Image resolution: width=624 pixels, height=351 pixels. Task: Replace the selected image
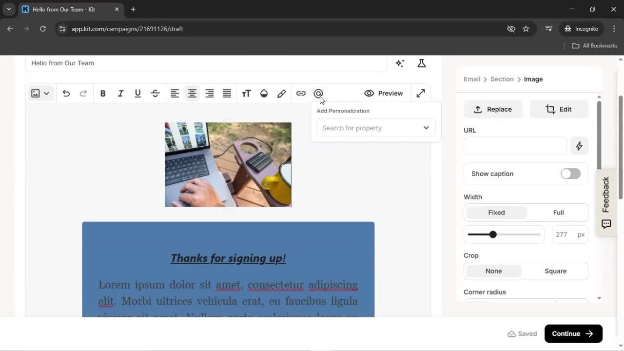click(x=493, y=109)
